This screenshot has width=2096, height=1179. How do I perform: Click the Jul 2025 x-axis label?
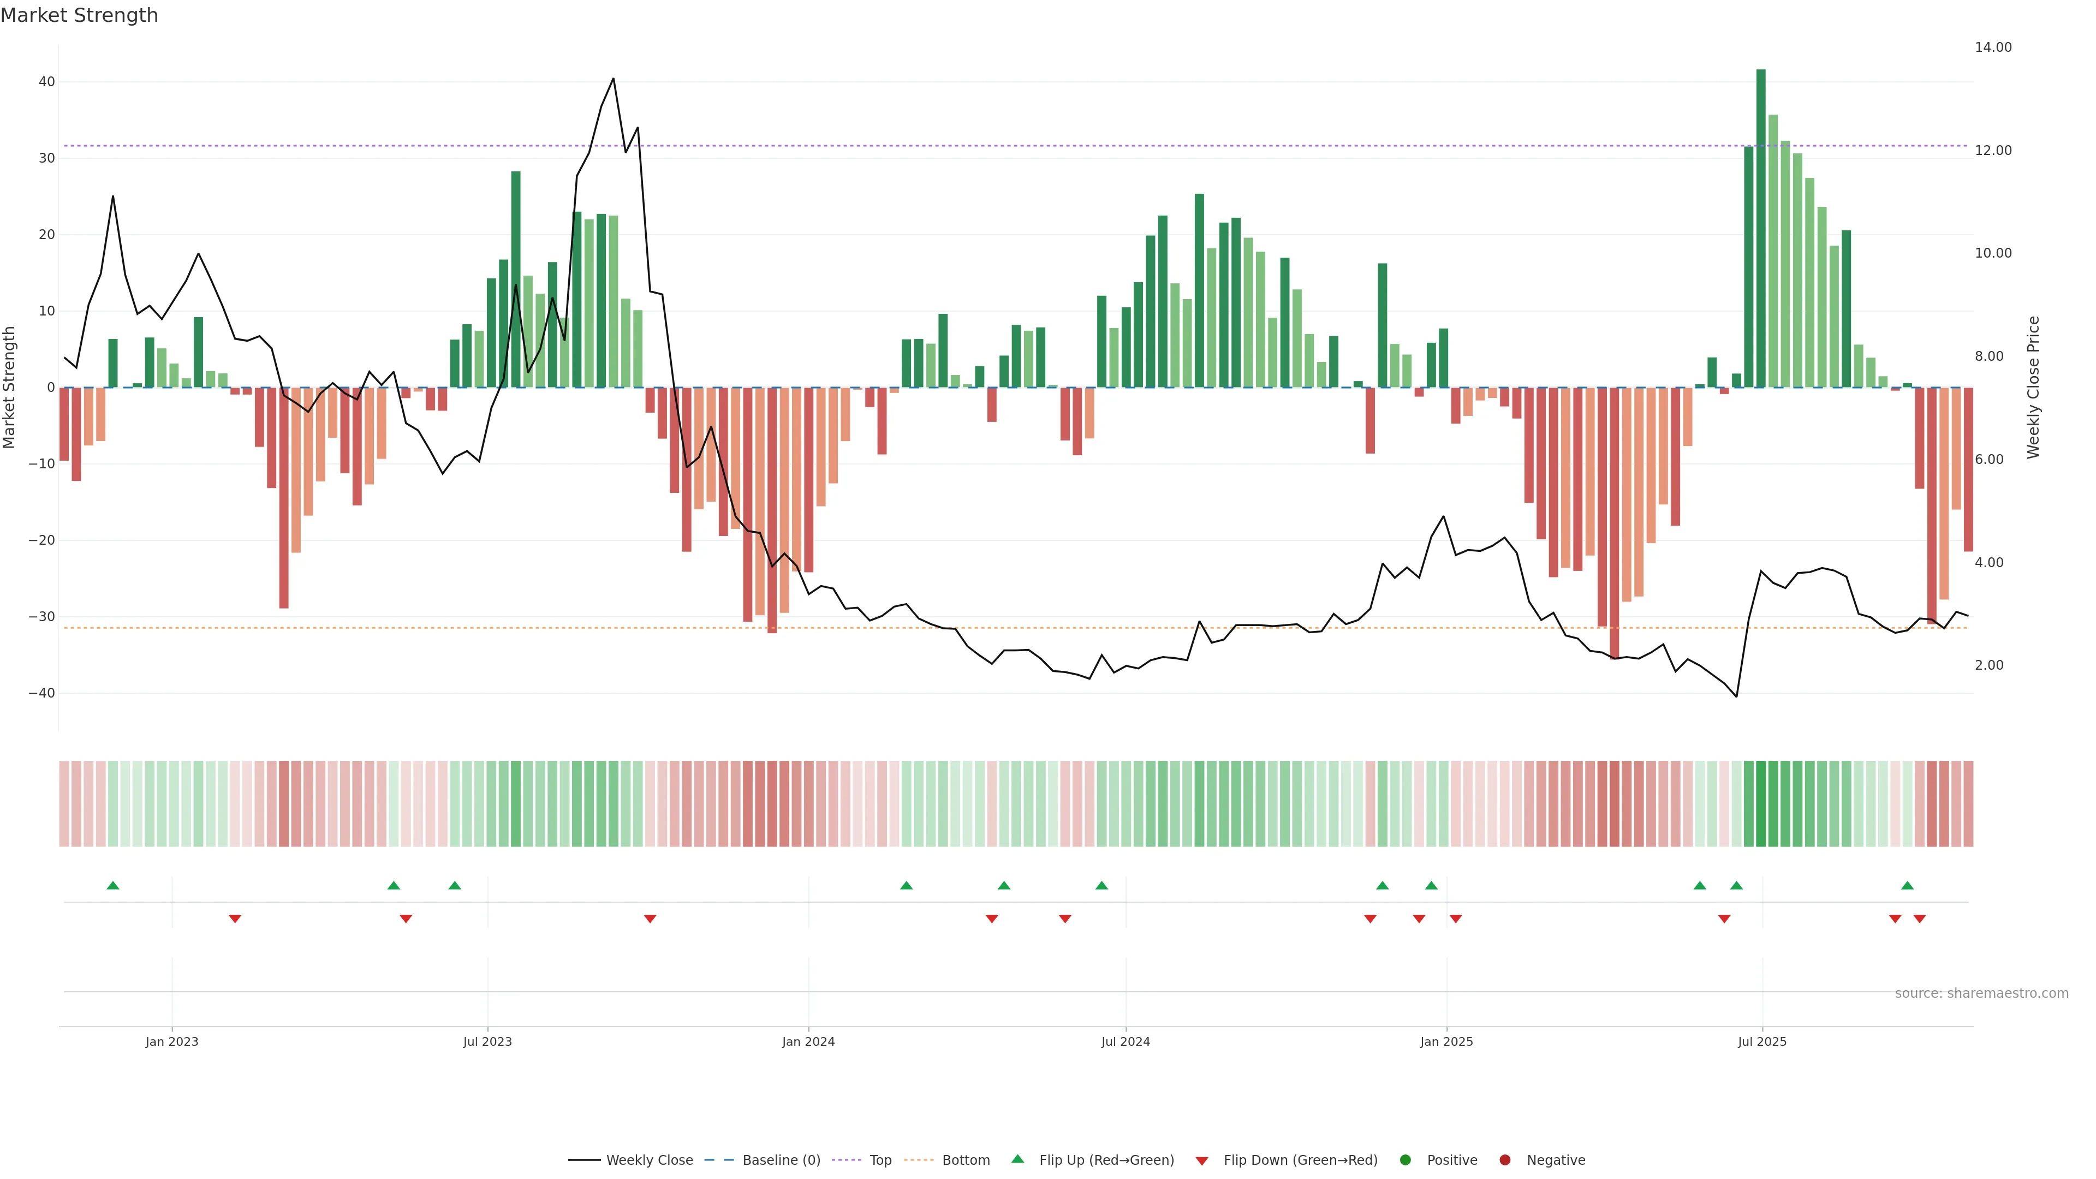coord(1761,1041)
